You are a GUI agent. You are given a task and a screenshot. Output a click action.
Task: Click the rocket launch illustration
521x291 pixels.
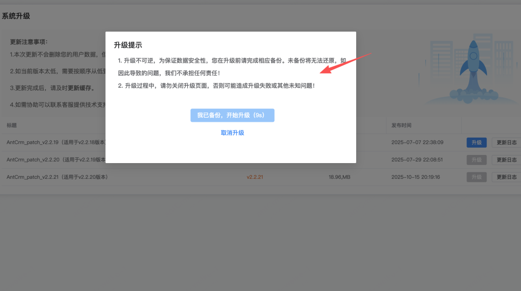point(471,69)
